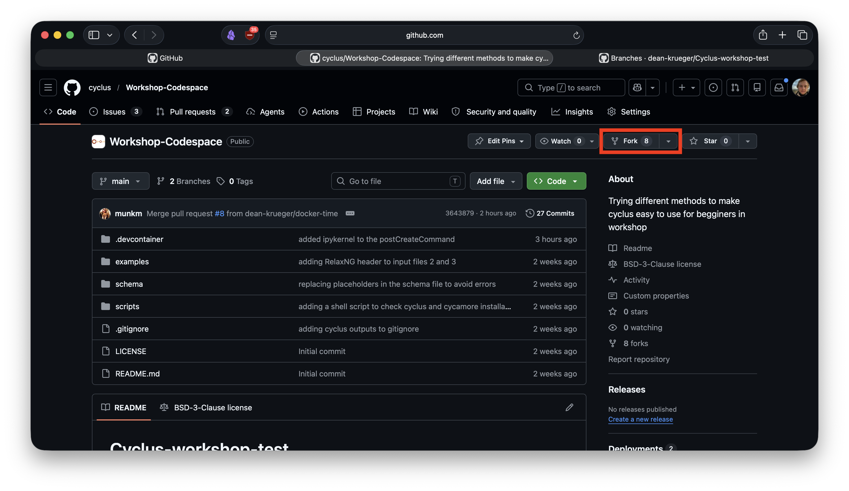849x491 pixels.
Task: Switch to the Pull requests tab
Action: point(194,112)
